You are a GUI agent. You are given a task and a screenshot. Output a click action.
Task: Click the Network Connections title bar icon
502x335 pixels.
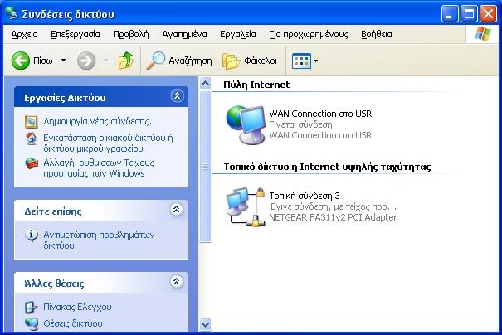coord(12,13)
